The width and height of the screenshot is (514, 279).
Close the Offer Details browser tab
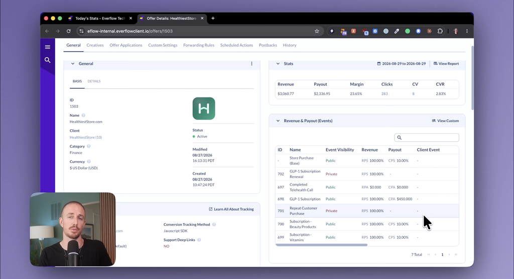point(202,19)
